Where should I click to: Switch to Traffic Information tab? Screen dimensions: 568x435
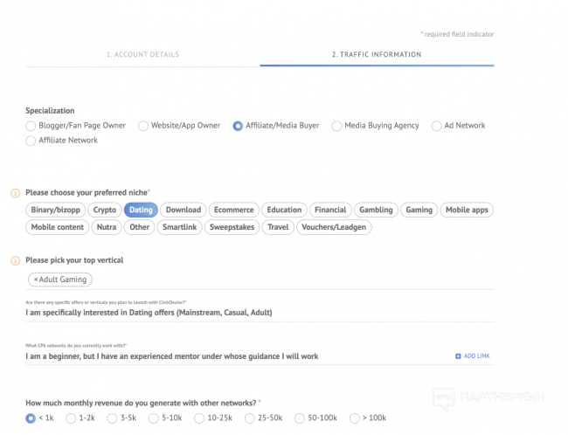[x=376, y=54]
